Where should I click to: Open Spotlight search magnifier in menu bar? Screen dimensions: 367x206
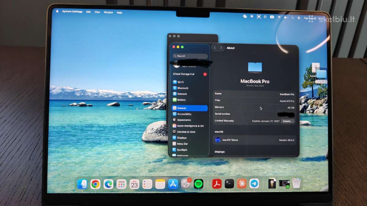point(293,17)
